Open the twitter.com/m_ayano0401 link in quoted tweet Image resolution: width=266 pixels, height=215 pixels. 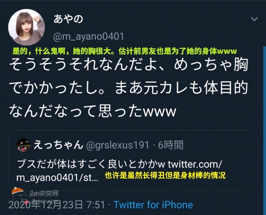point(119,171)
